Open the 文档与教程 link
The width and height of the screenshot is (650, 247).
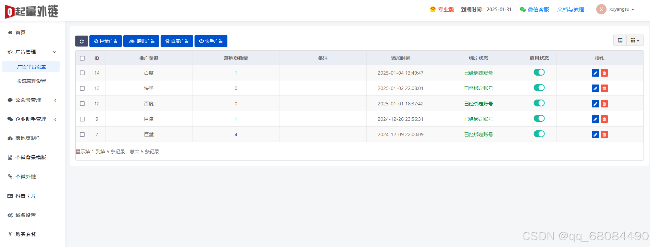click(x=571, y=10)
